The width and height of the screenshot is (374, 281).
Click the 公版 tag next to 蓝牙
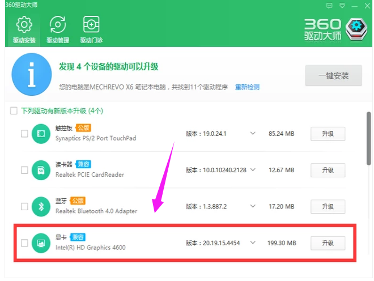[78, 201]
